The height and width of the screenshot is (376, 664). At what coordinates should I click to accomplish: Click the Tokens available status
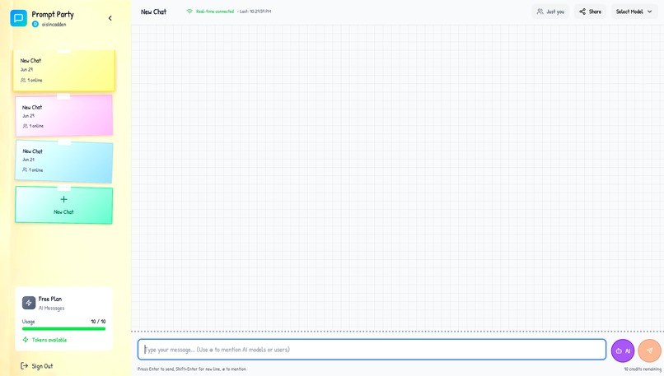click(44, 340)
